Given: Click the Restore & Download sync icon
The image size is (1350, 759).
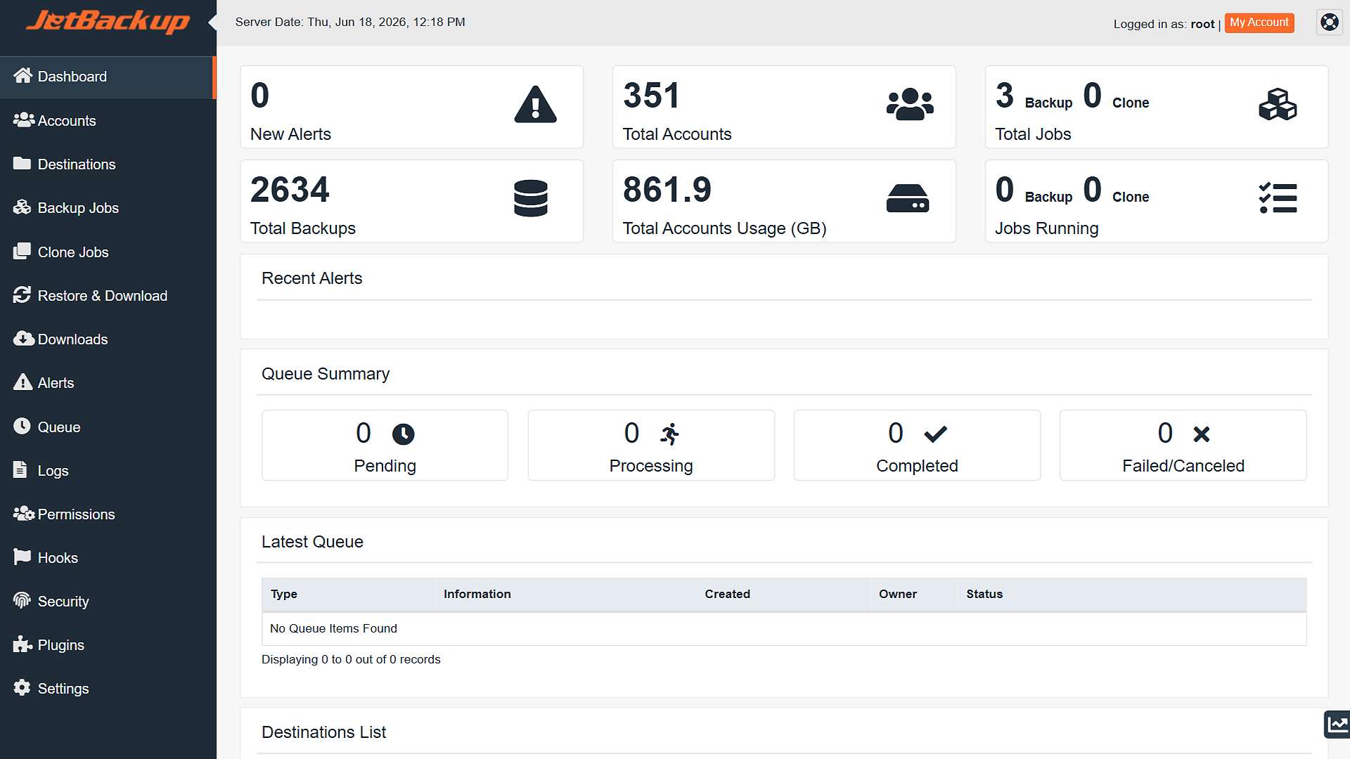Looking at the screenshot, I should click(x=22, y=295).
